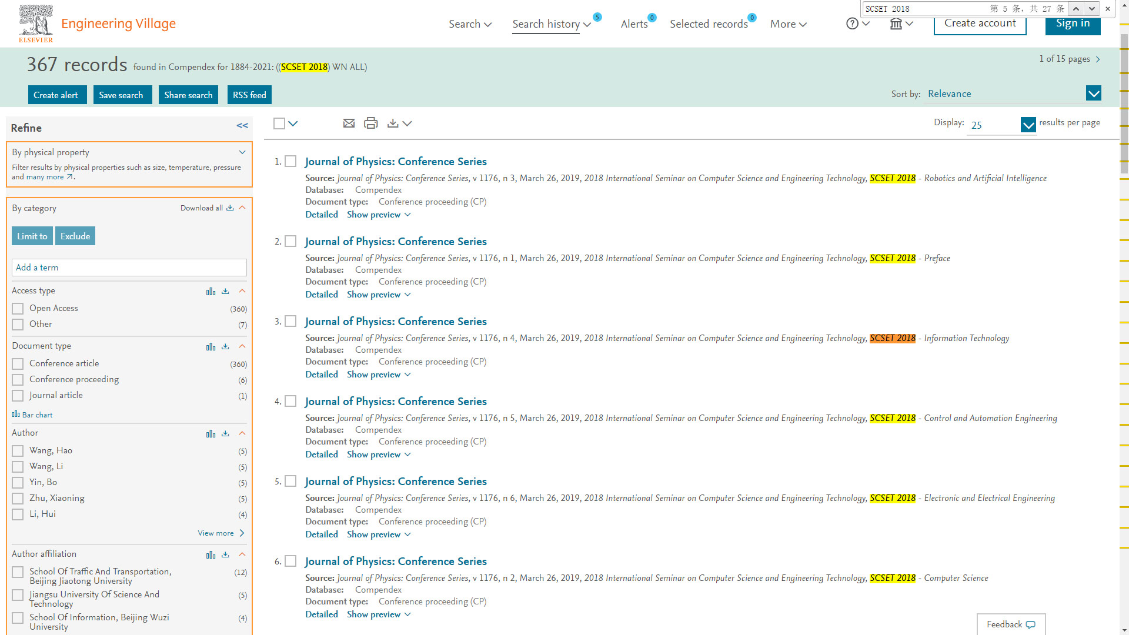Open the Search history menu
Screen dimensions: 1129x635
[x=552, y=24]
